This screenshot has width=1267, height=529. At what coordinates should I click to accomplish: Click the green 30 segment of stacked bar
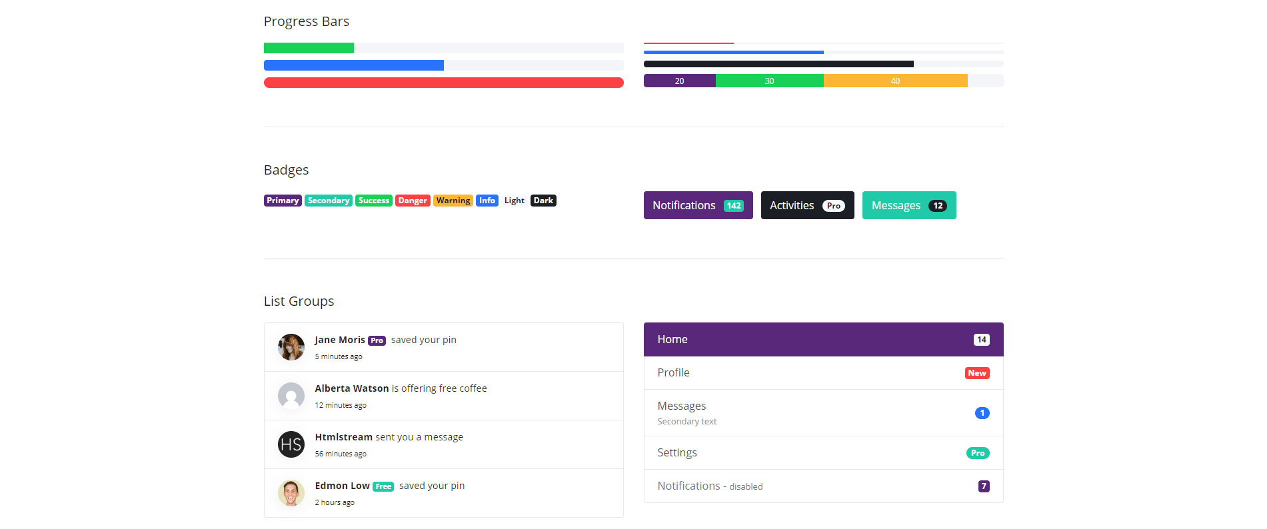770,81
